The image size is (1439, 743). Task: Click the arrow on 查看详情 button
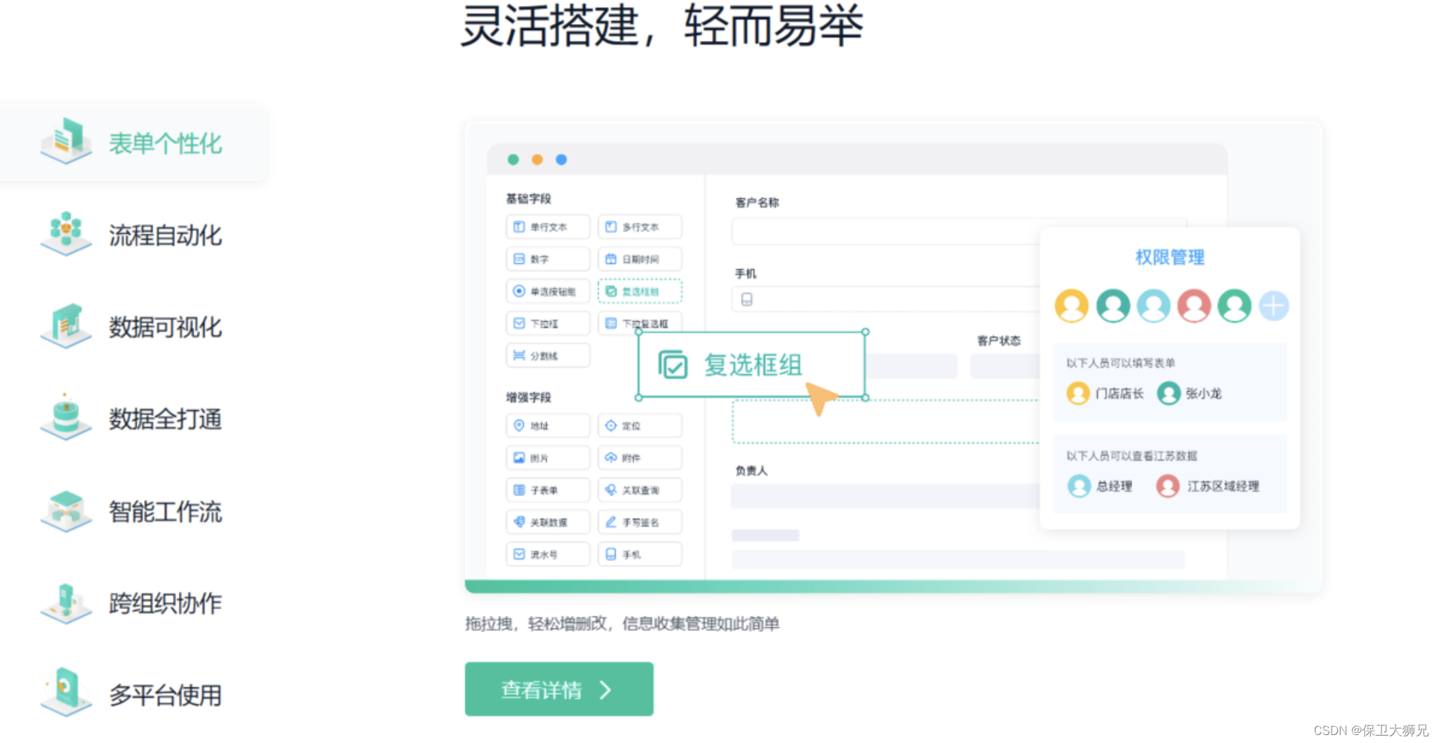coord(606,689)
